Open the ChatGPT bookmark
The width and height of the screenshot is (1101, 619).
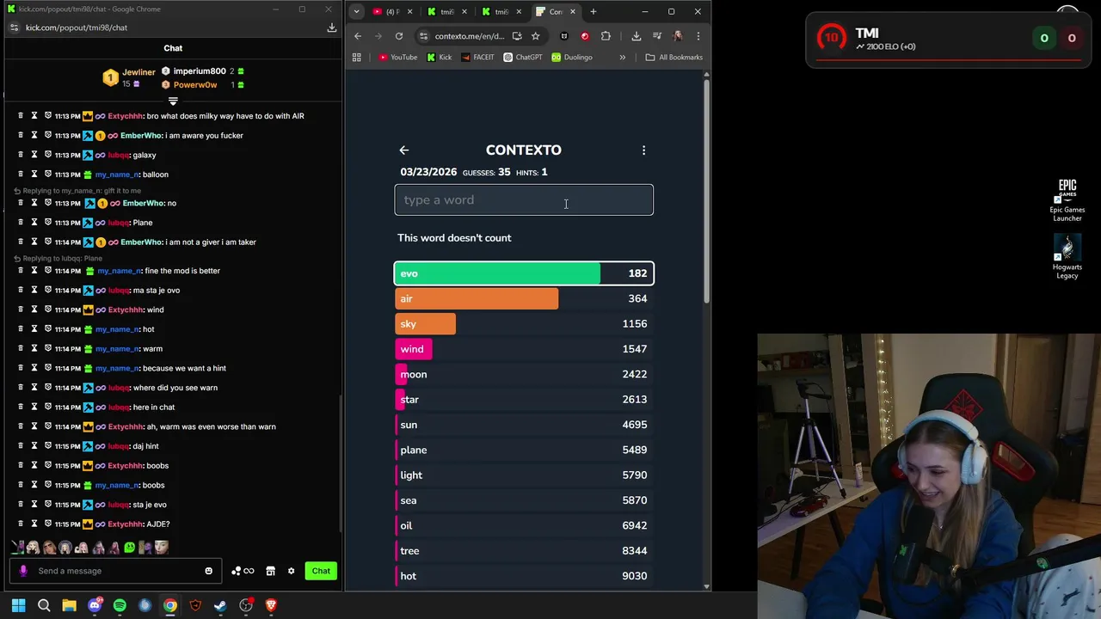(523, 58)
